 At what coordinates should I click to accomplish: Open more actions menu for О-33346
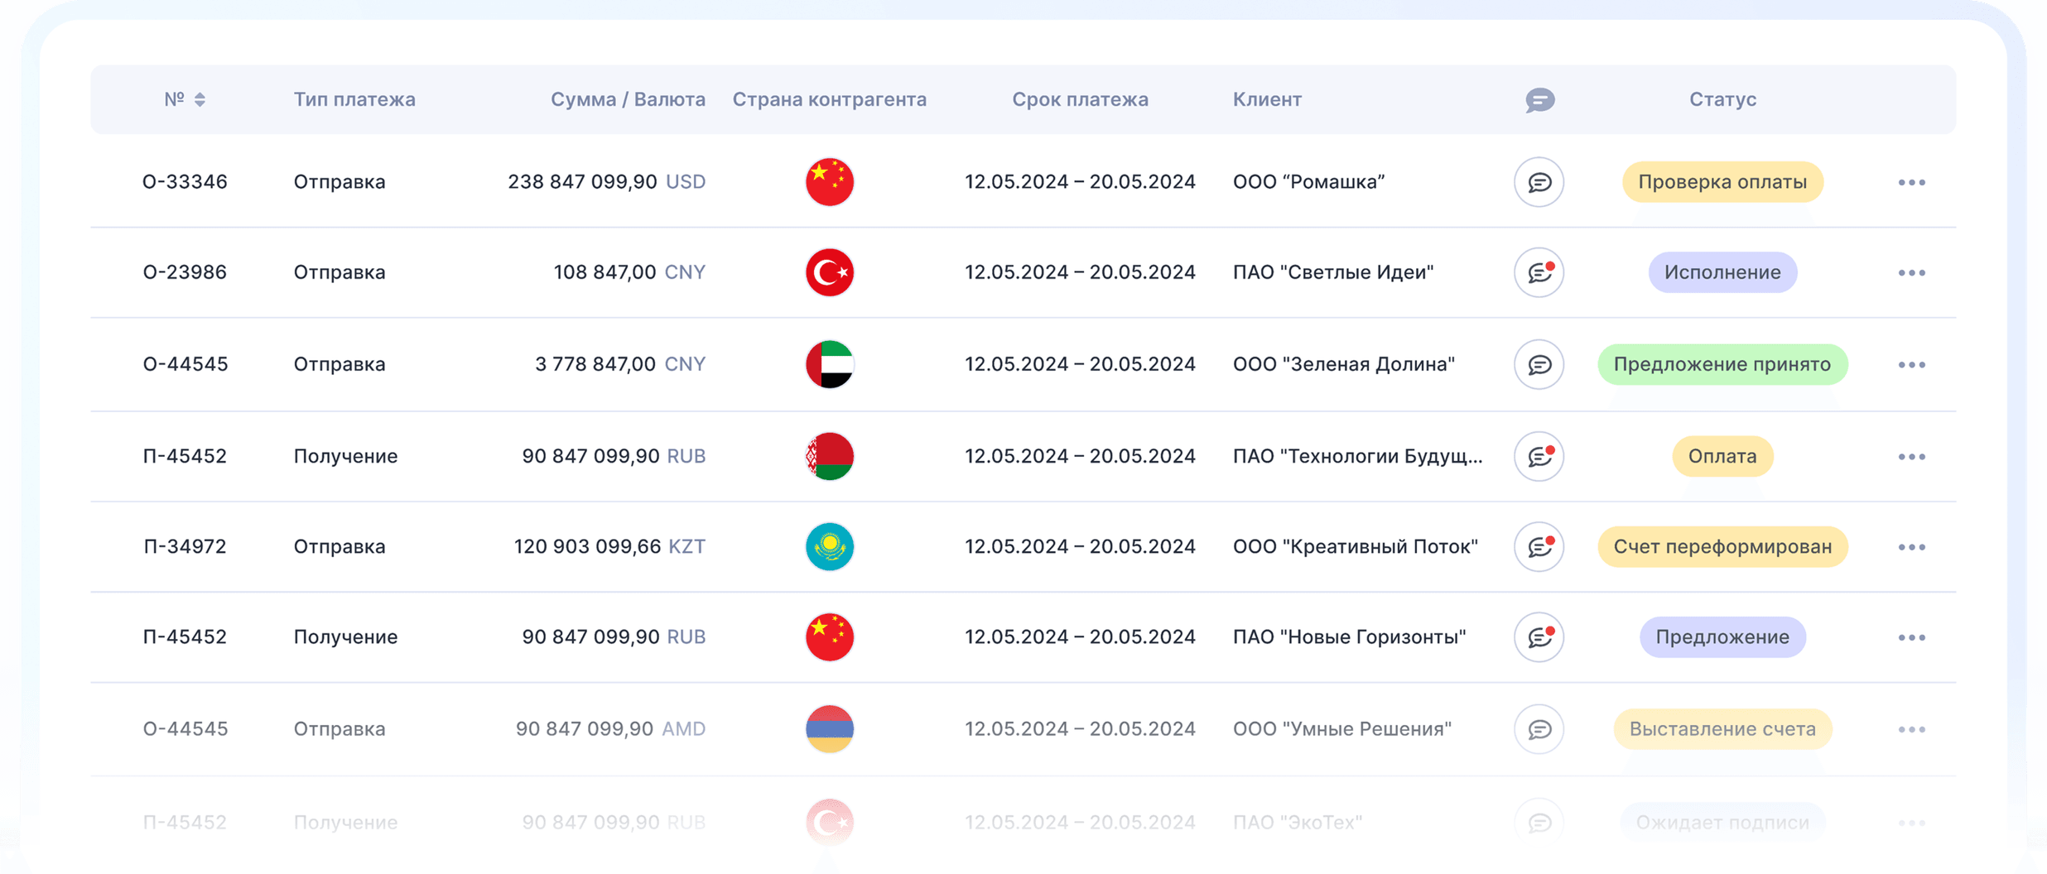[1911, 182]
